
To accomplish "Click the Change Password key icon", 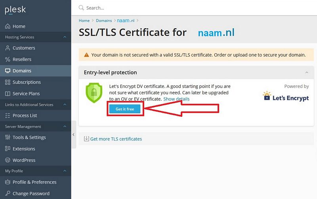I will tap(8, 193).
